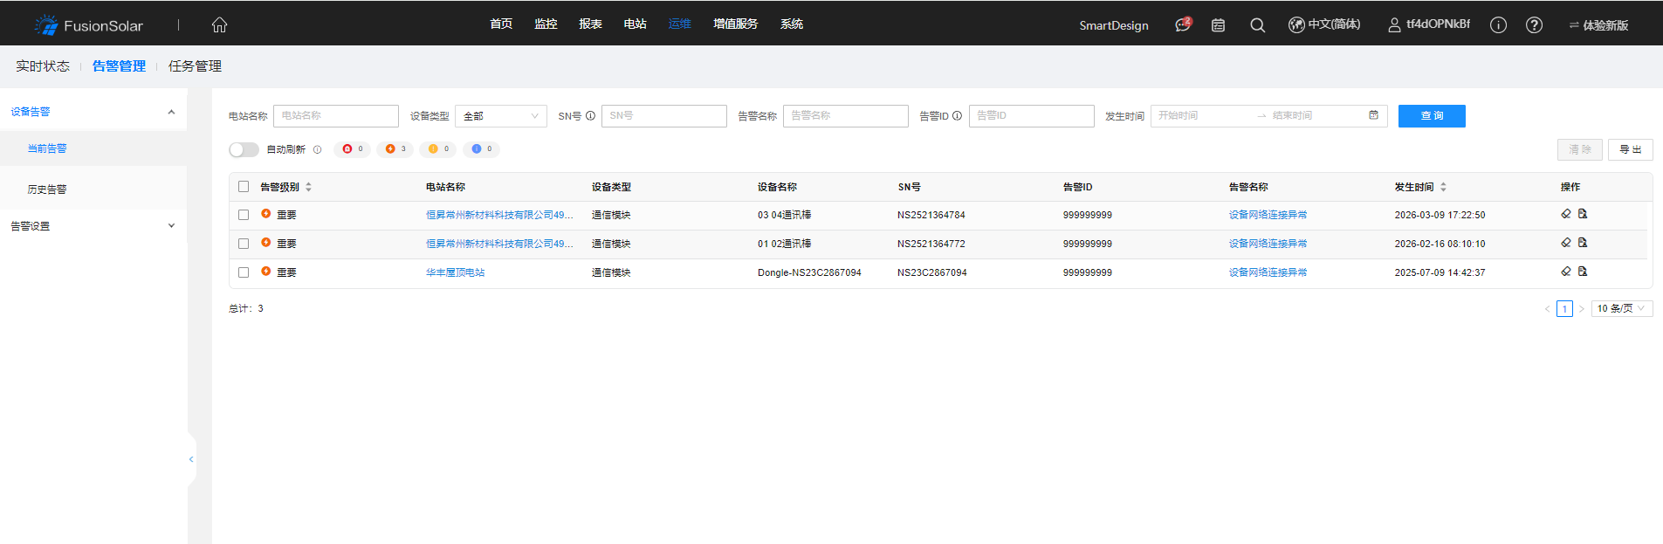Click the home icon in top bar

click(x=219, y=24)
